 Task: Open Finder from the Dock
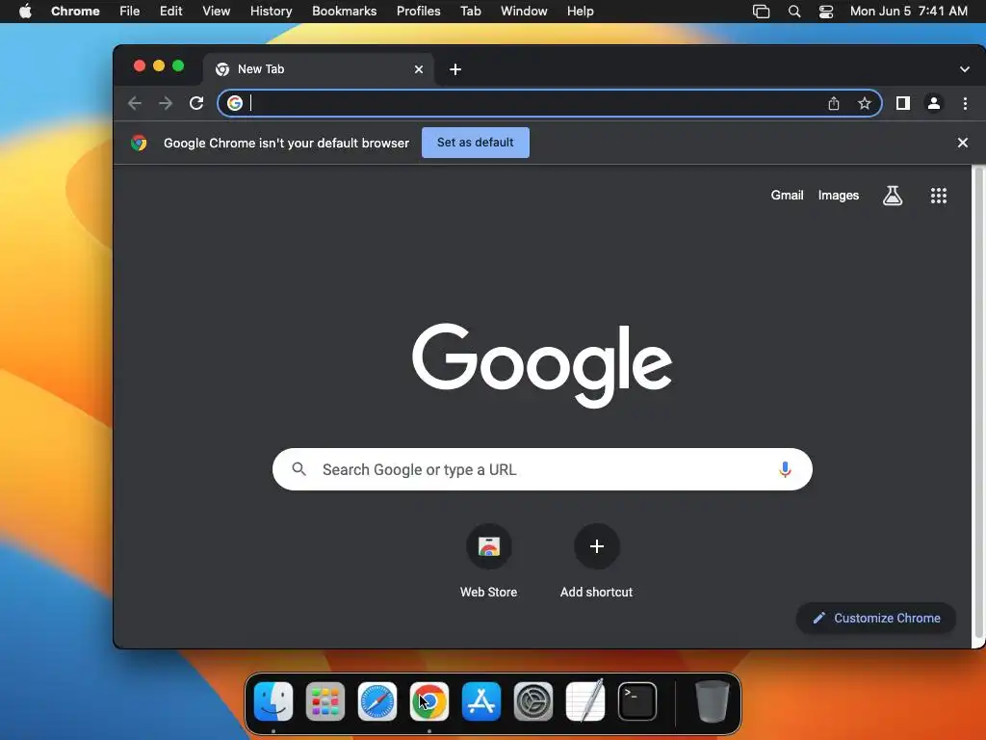(x=273, y=701)
